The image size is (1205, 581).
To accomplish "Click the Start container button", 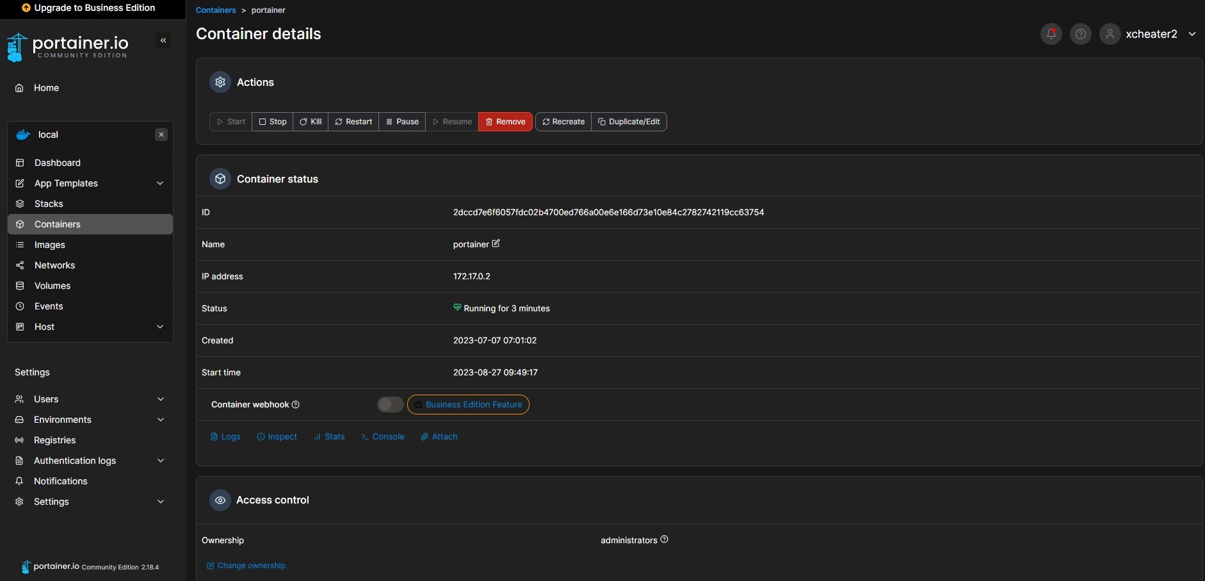I will coord(230,122).
